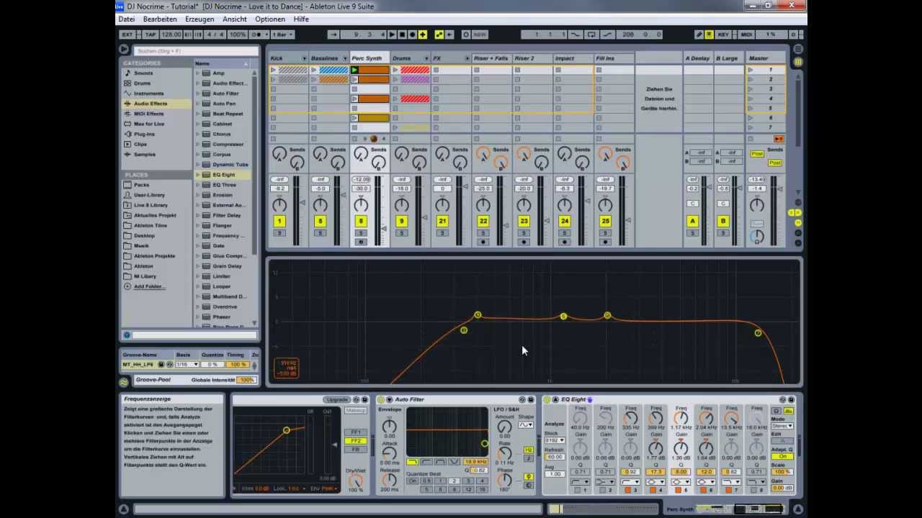Click Kick track volume fader handle
Viewport: 922px width, 518px height.
[x=303, y=203]
